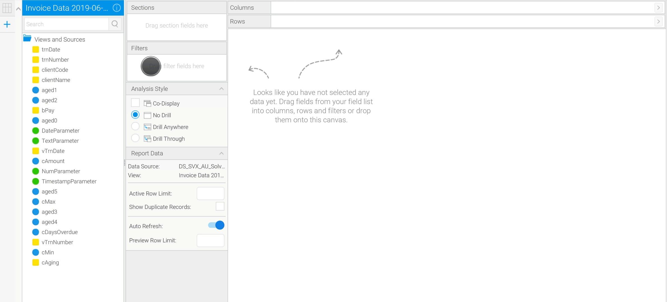This screenshot has width=667, height=302.
Task: Collapse the Report Data panel
Action: (x=221, y=154)
